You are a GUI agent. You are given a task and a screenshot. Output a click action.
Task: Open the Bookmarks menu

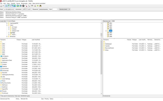coord(24,3)
